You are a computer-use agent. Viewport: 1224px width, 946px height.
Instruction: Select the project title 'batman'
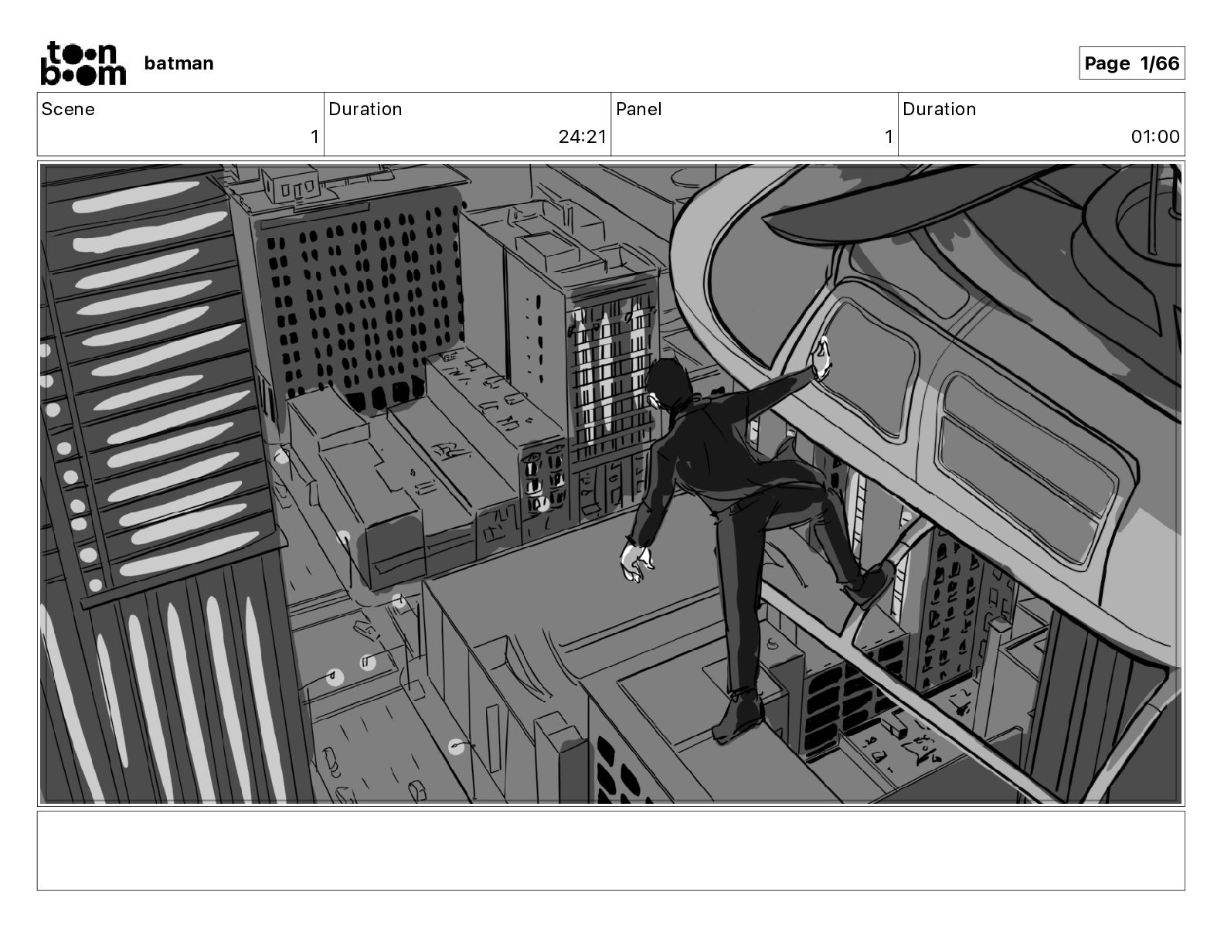click(178, 63)
